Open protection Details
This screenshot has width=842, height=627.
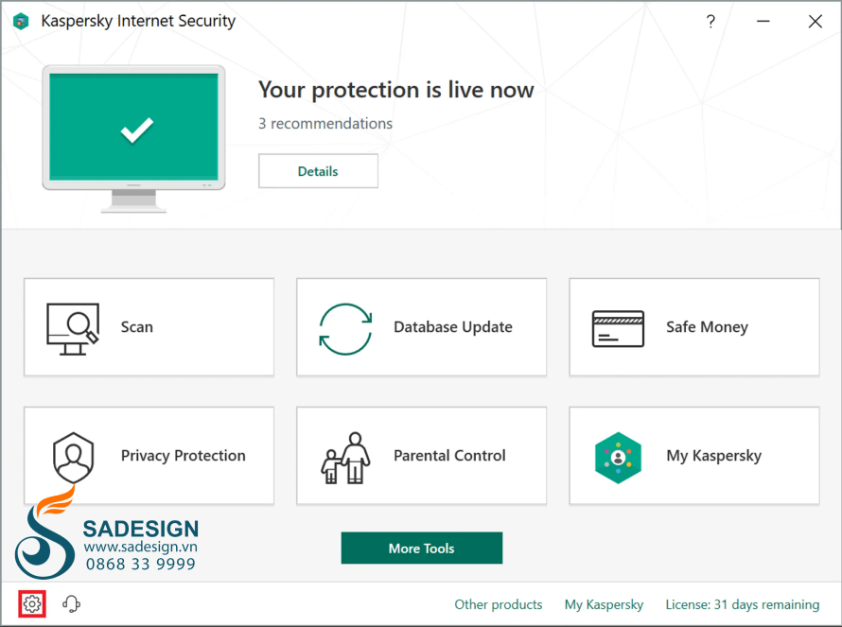[318, 171]
